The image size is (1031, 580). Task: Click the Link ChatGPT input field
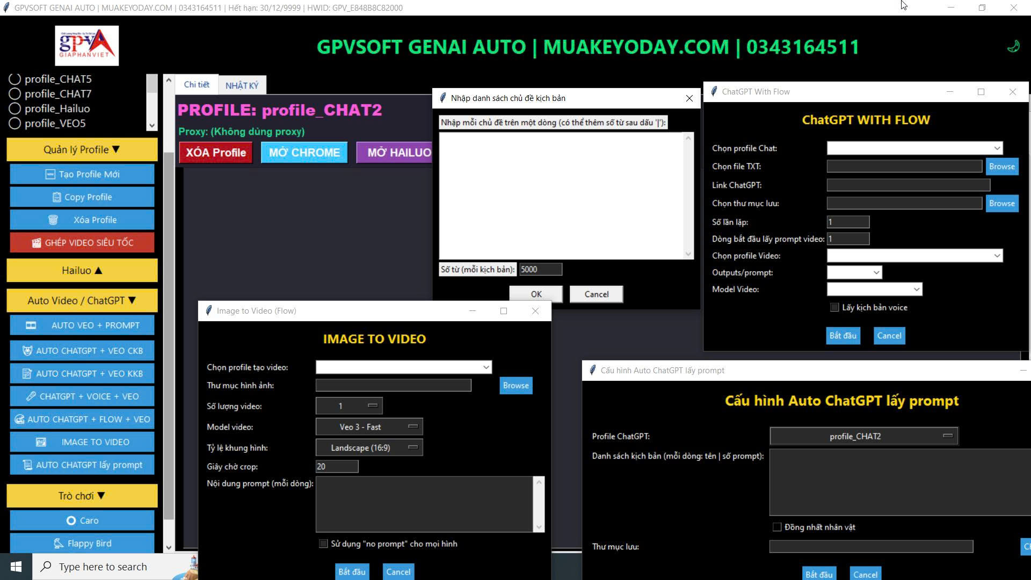coord(909,185)
